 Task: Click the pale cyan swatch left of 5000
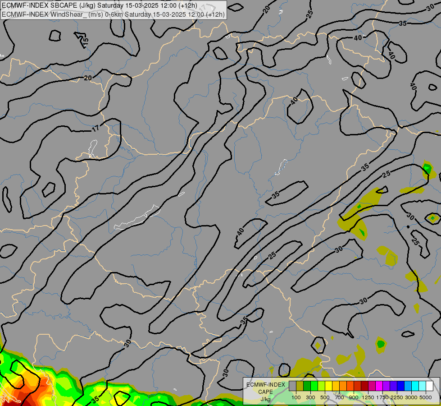[x=423, y=386]
